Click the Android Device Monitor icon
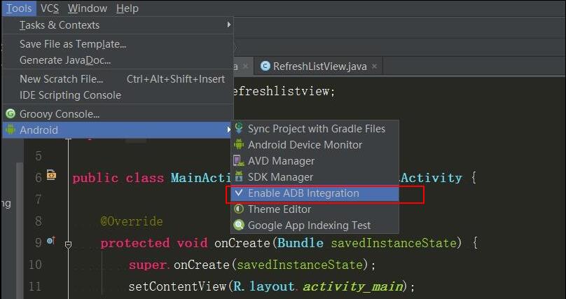Image resolution: width=566 pixels, height=299 pixels. pos(239,144)
